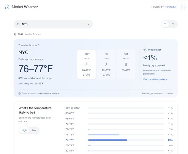Click the '52%' value in outcome list
The height and width of the screenshot is (154, 188).
coord(170,140)
